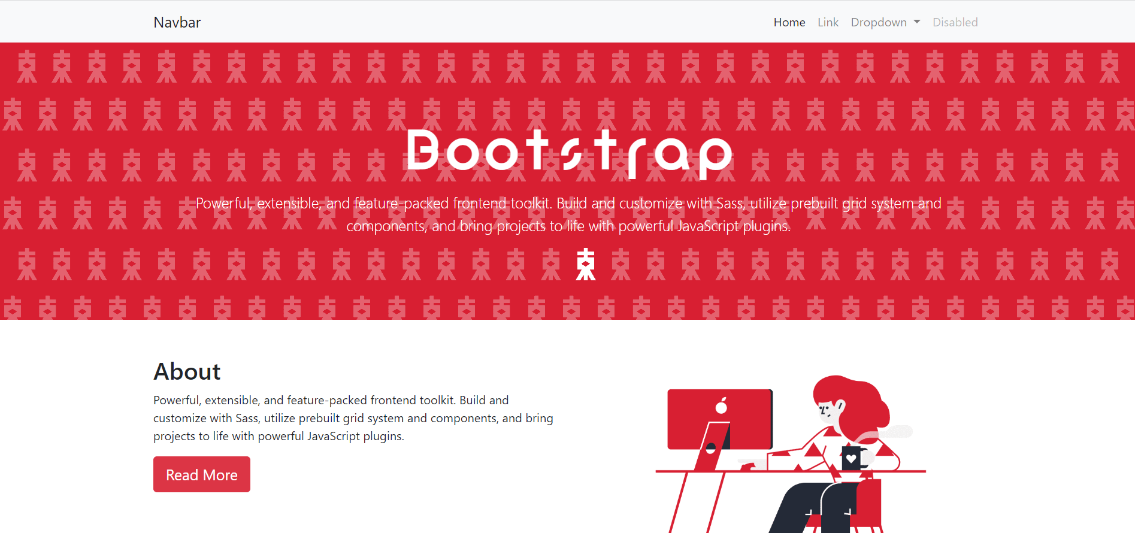Image resolution: width=1135 pixels, height=533 pixels.
Task: Click the woman's face in illustration
Action: [828, 412]
